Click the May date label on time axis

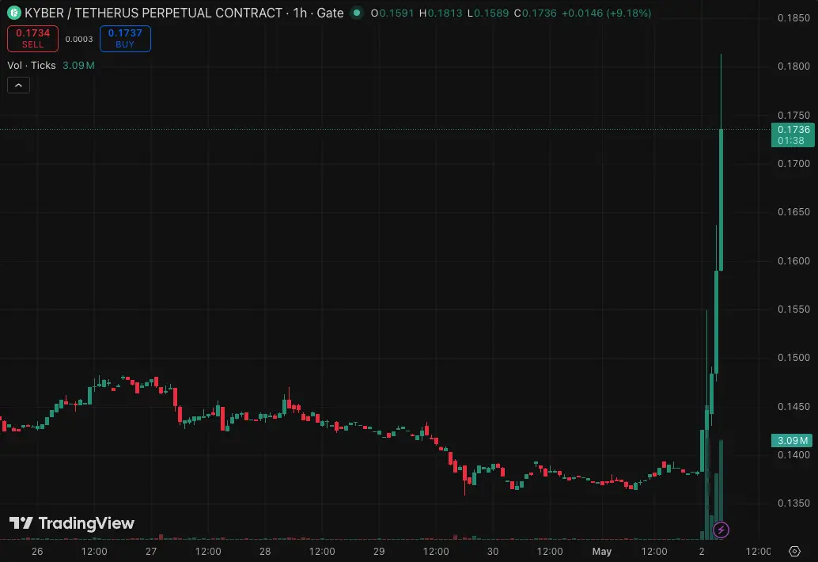601,551
